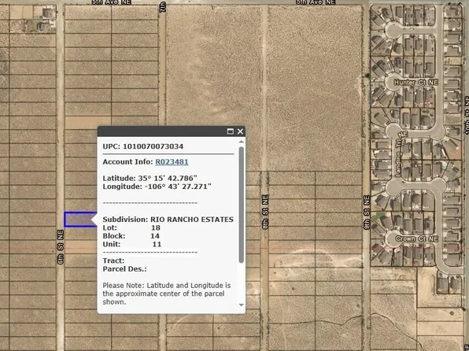
Task: Click the Crown Ct NE label
Action: (416, 238)
